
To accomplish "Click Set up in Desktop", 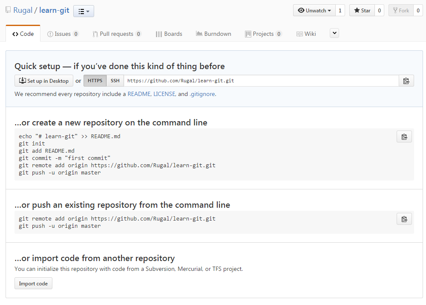I will tap(44, 81).
